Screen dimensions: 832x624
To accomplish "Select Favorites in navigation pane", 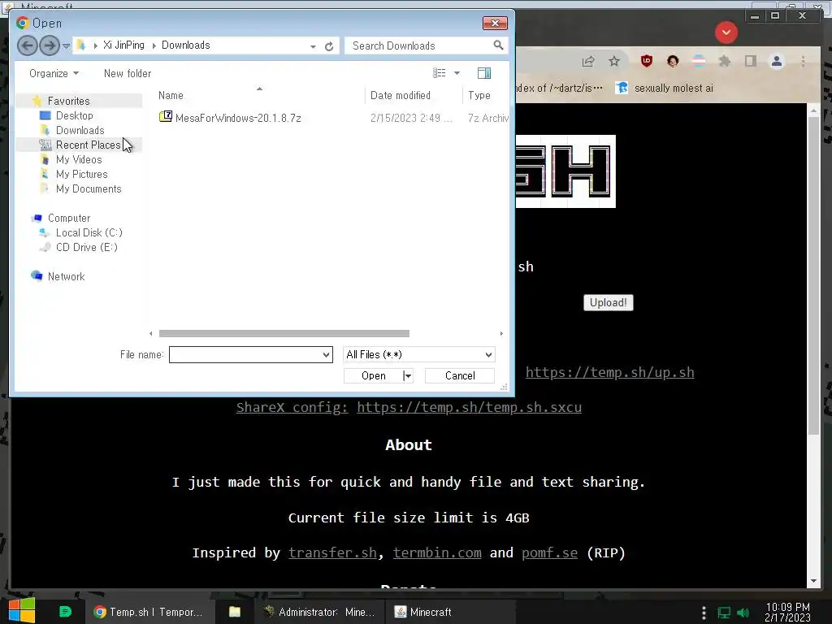I will 68,101.
